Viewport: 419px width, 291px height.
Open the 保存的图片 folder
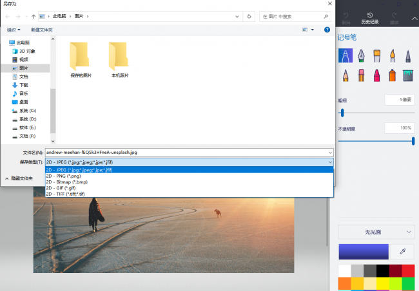[81, 60]
